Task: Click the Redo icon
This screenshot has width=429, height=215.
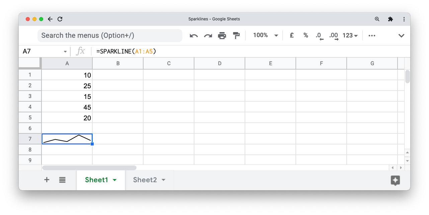Action: click(x=208, y=35)
